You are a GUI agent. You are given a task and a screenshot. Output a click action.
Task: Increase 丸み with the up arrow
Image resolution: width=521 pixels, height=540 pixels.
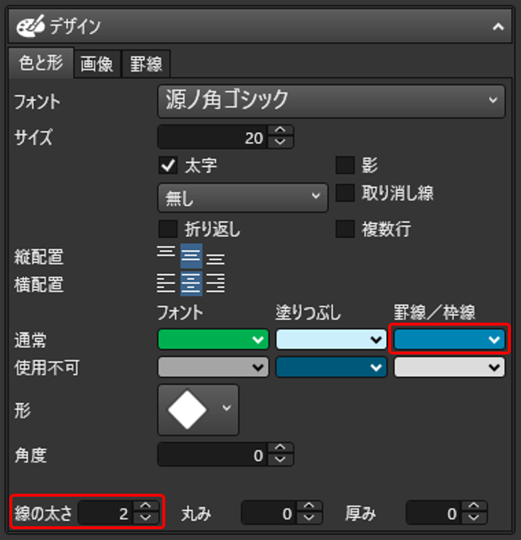(x=310, y=507)
